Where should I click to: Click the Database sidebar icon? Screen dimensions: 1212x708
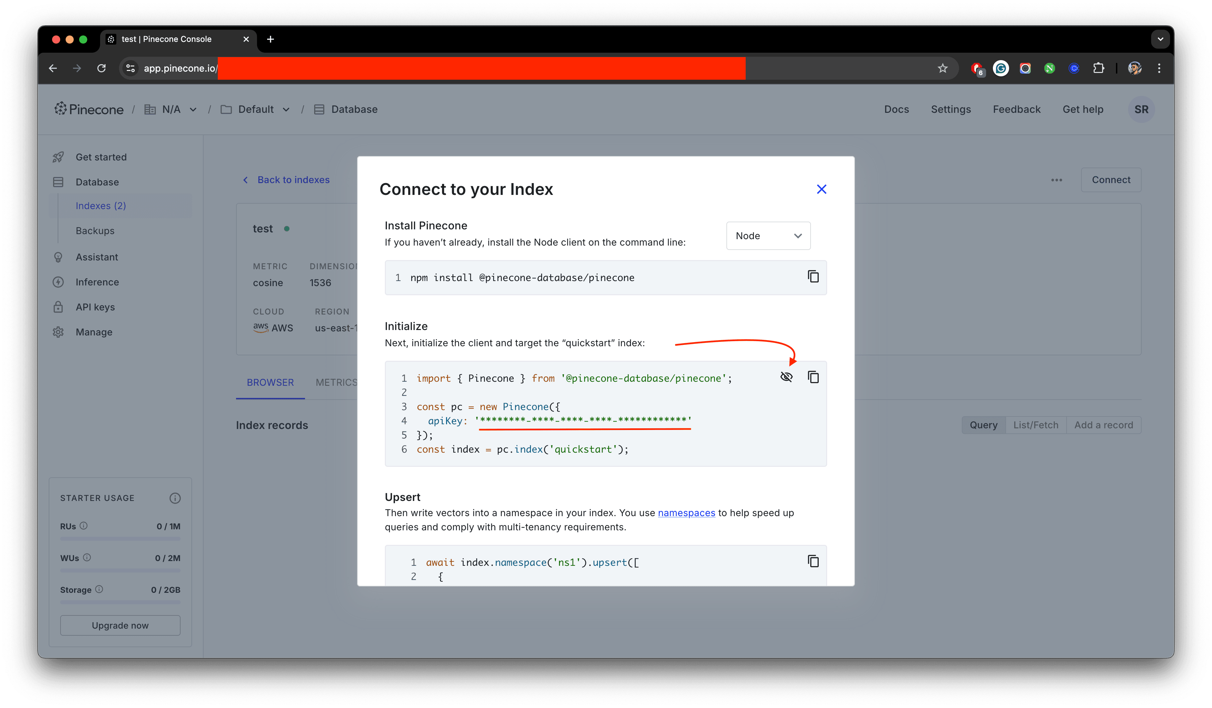tap(58, 182)
